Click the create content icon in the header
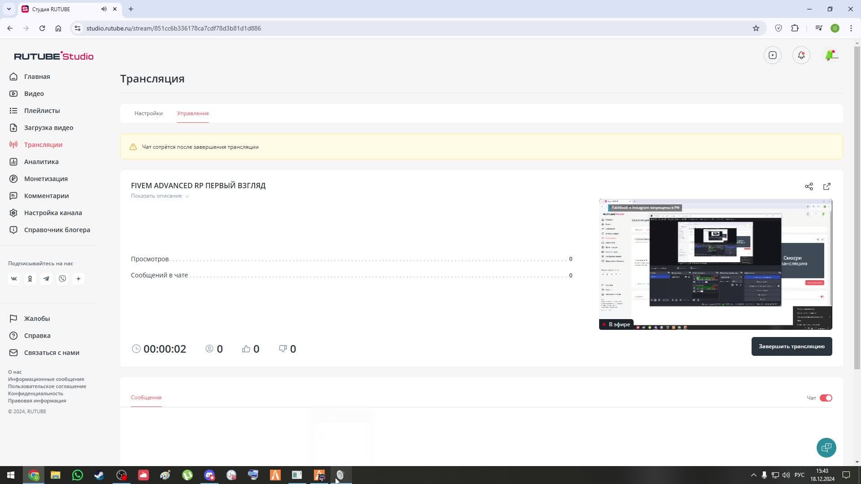The image size is (861, 484). (772, 55)
